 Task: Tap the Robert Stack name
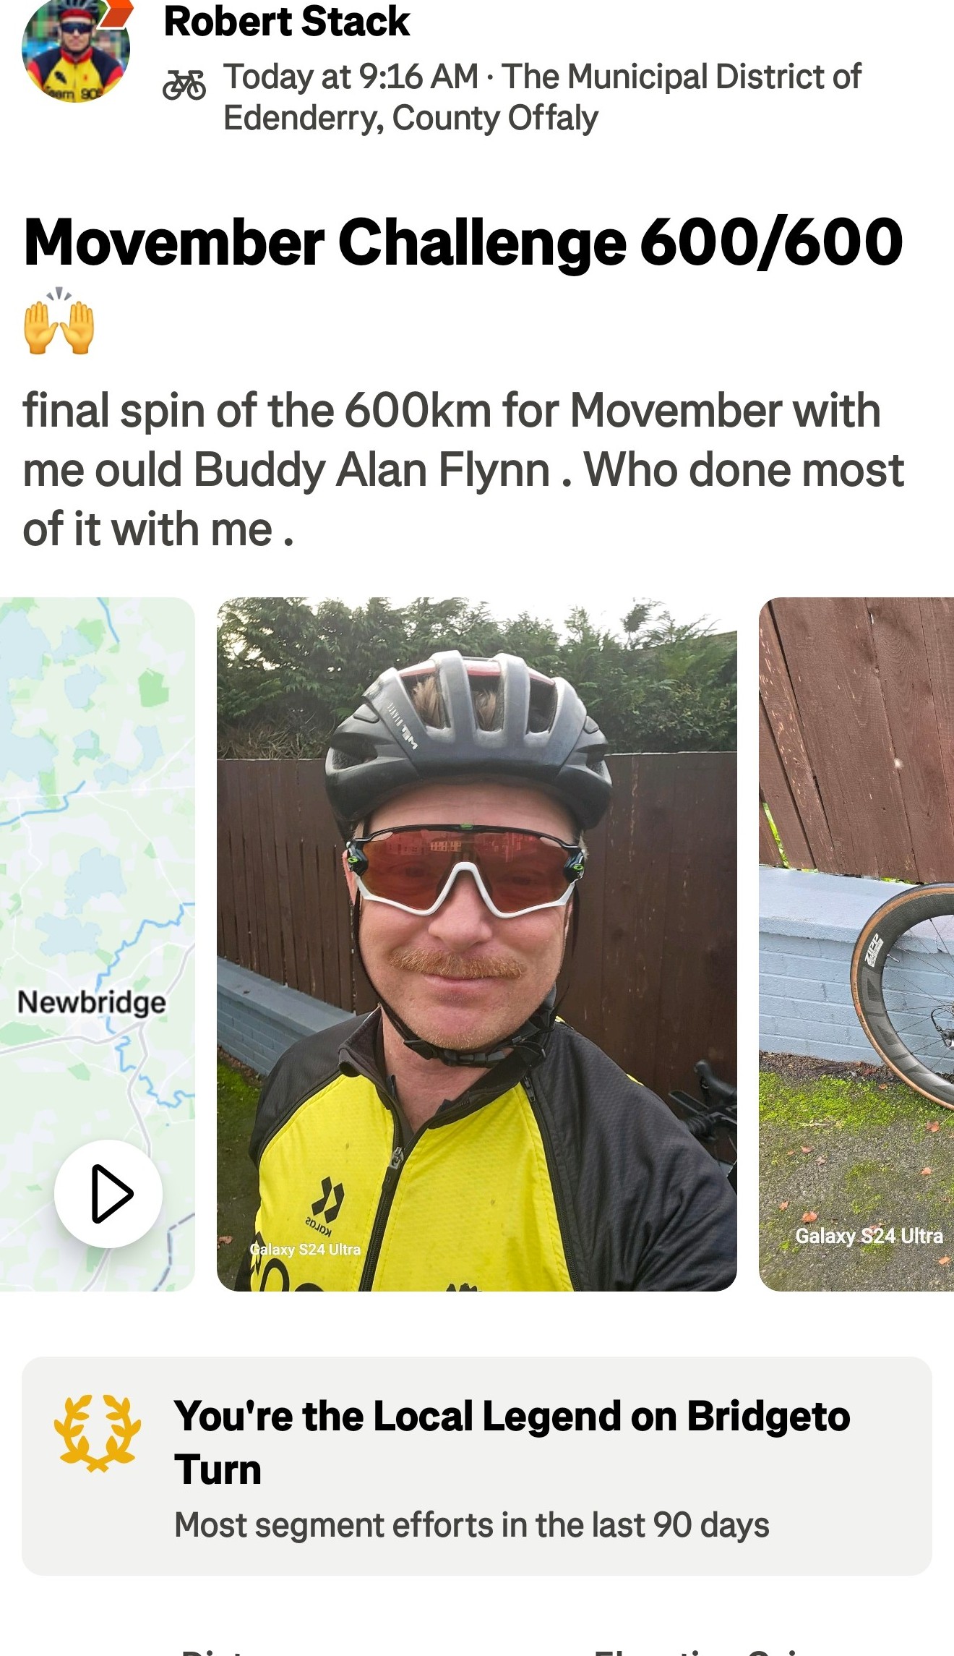[287, 21]
